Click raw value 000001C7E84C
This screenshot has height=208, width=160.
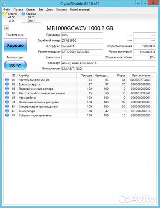pyautogui.click(x=140, y=93)
